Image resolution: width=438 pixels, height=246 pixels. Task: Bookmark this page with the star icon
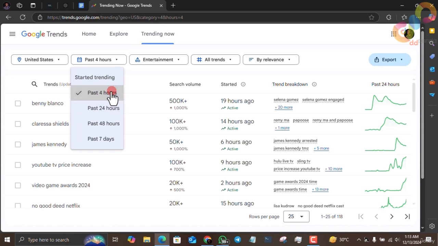[x=372, y=17]
